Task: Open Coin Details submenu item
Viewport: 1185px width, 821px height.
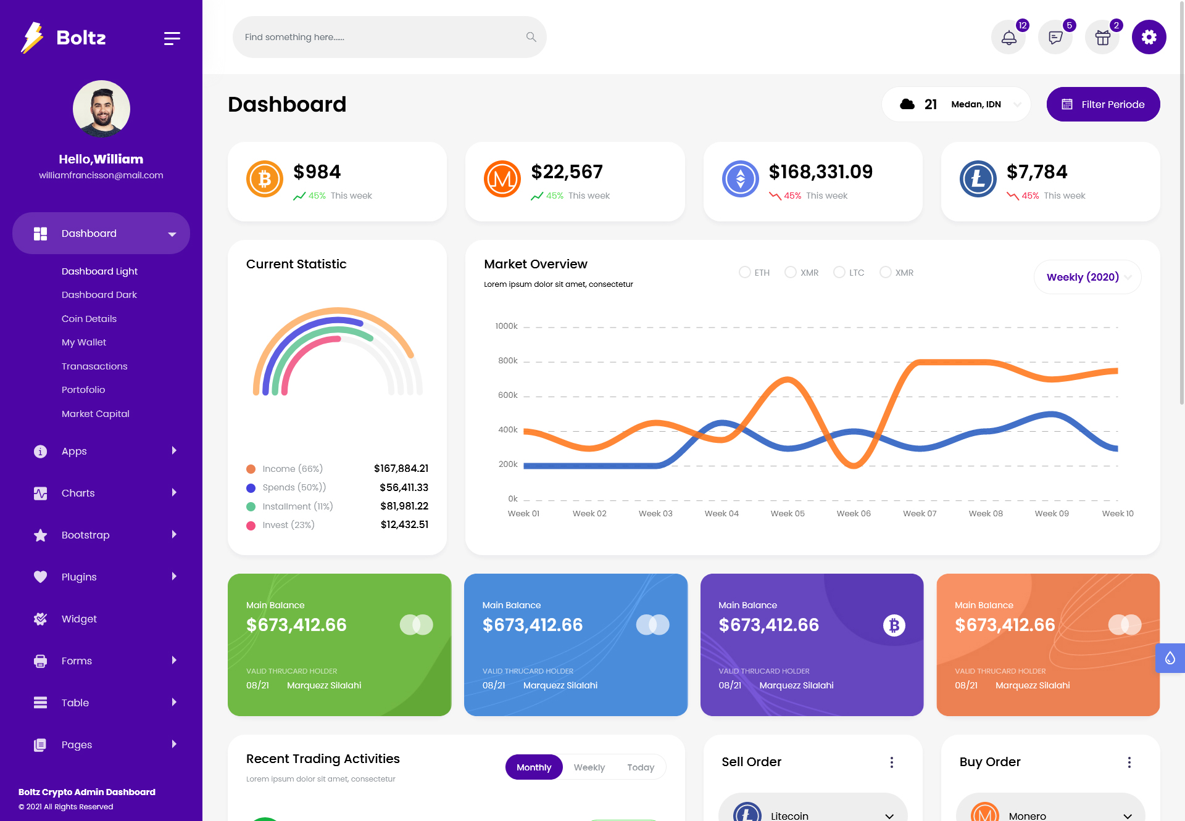Action: (89, 319)
